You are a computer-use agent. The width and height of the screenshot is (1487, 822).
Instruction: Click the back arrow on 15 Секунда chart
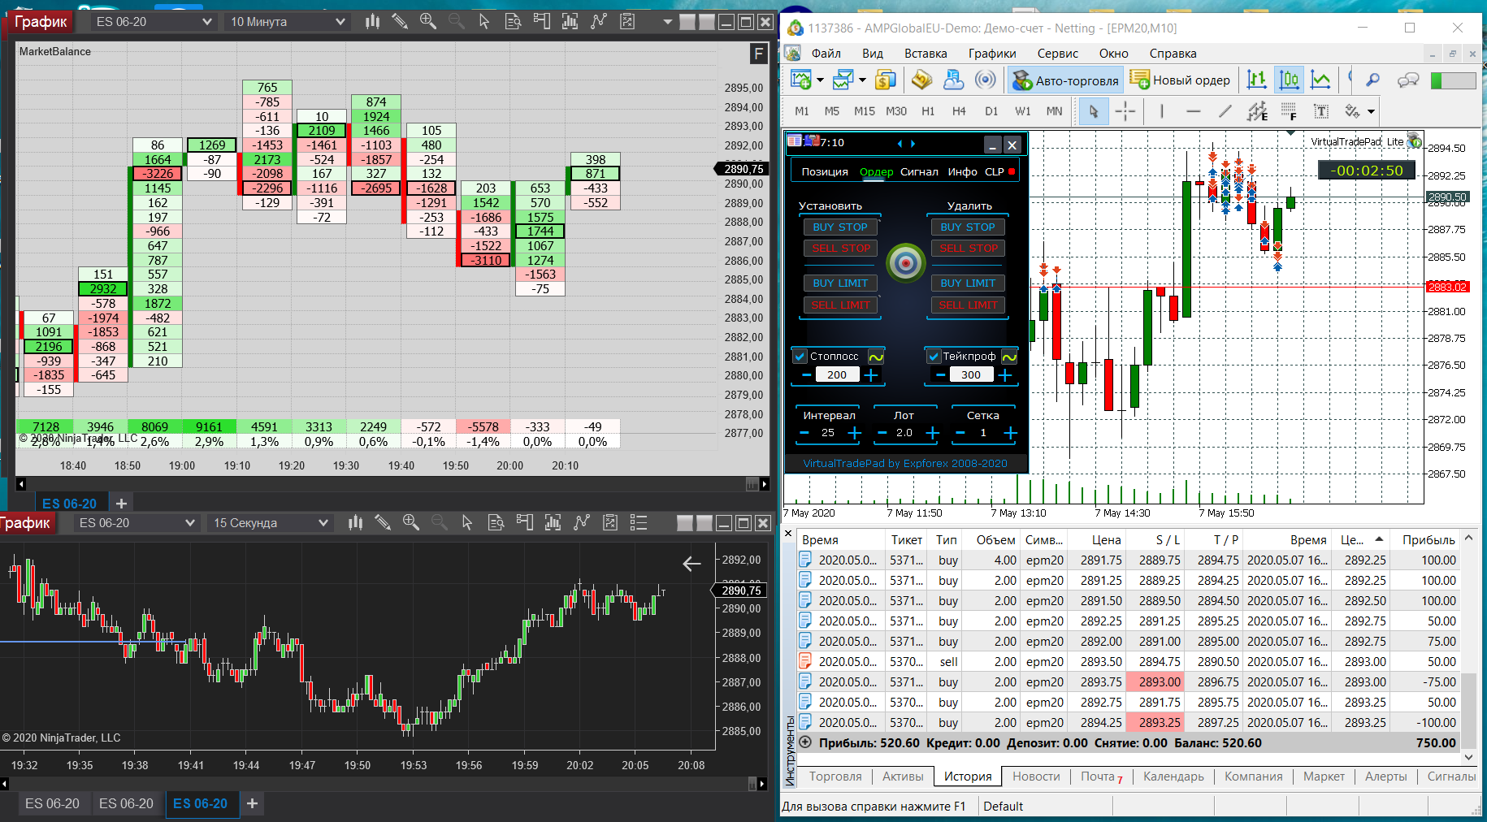pos(691,563)
